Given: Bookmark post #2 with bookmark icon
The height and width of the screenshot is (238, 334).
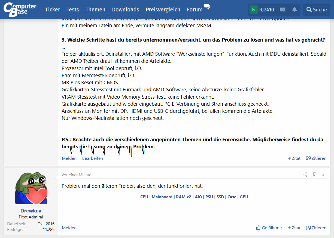Looking at the screenshot, I should click(315, 174).
